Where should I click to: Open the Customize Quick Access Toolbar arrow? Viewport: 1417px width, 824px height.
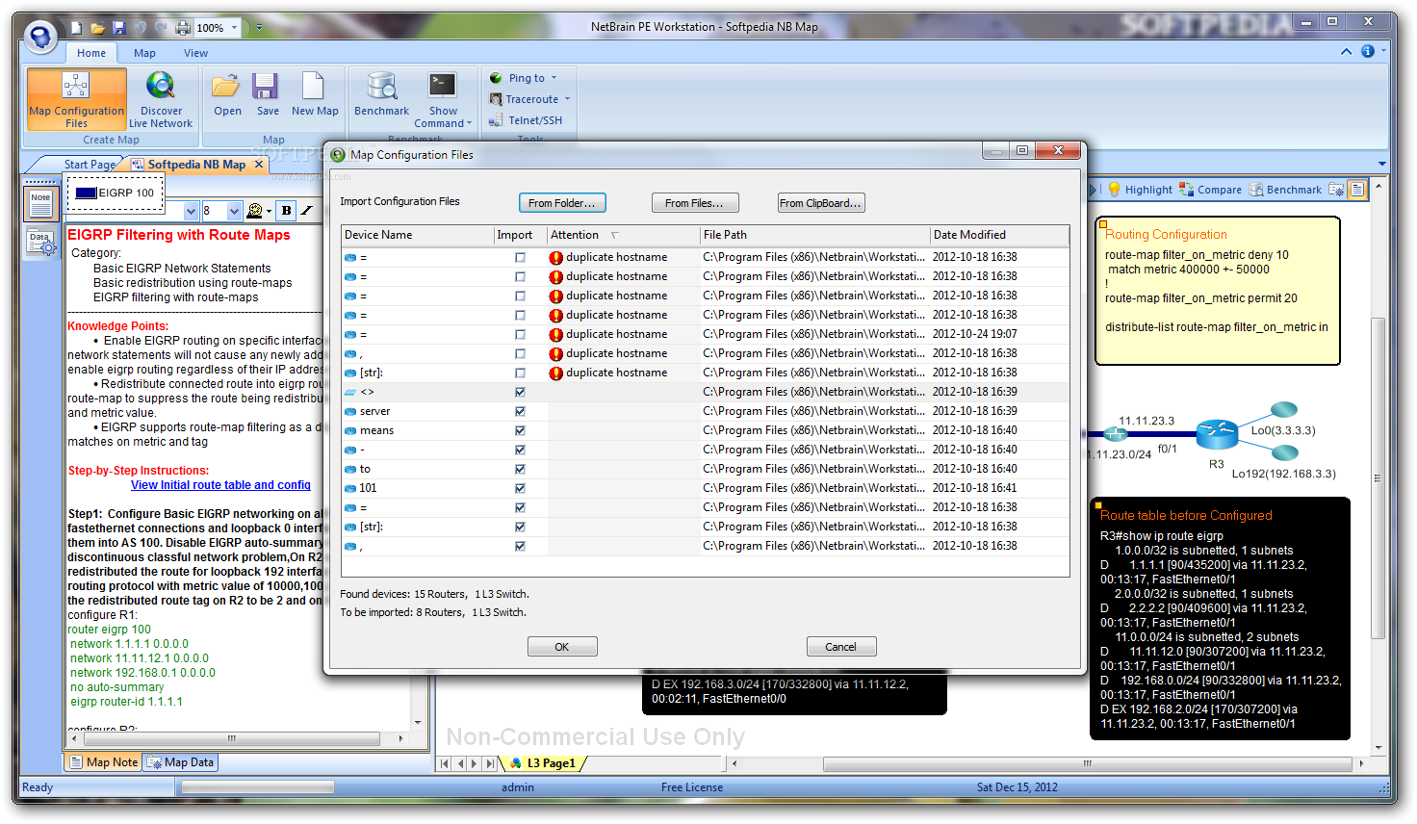[259, 28]
